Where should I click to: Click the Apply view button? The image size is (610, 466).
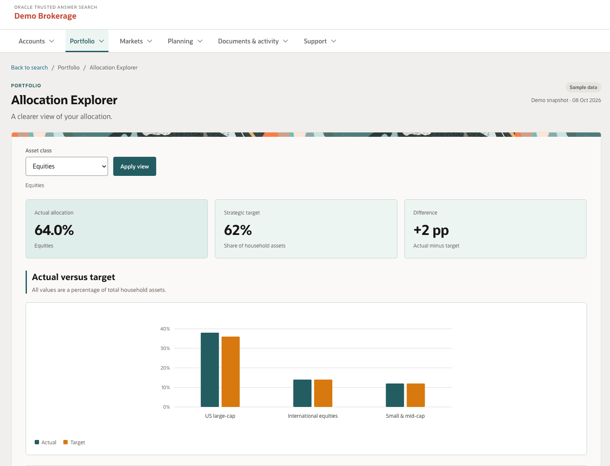coord(134,166)
